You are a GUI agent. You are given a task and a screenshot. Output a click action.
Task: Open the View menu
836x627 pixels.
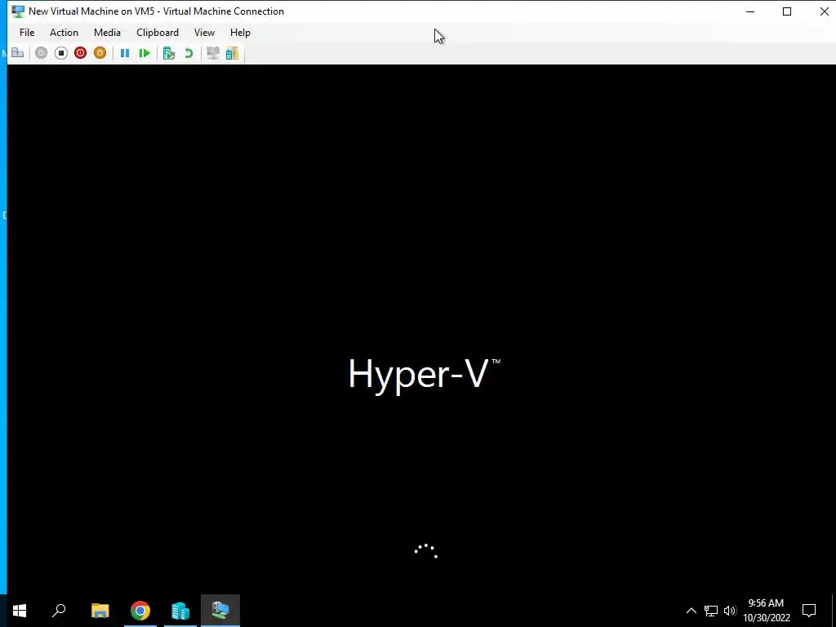tap(204, 33)
